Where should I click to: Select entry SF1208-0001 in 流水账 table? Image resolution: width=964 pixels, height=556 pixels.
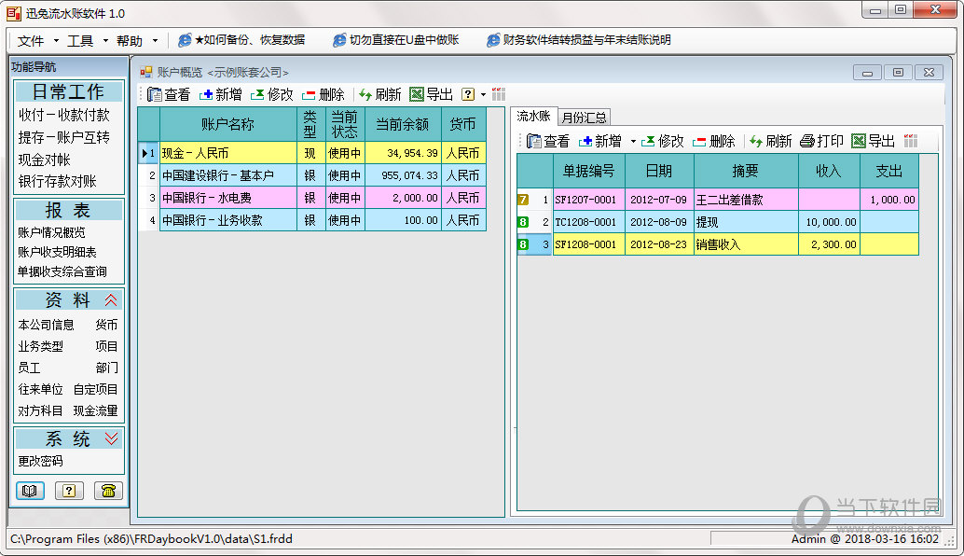[x=718, y=244]
